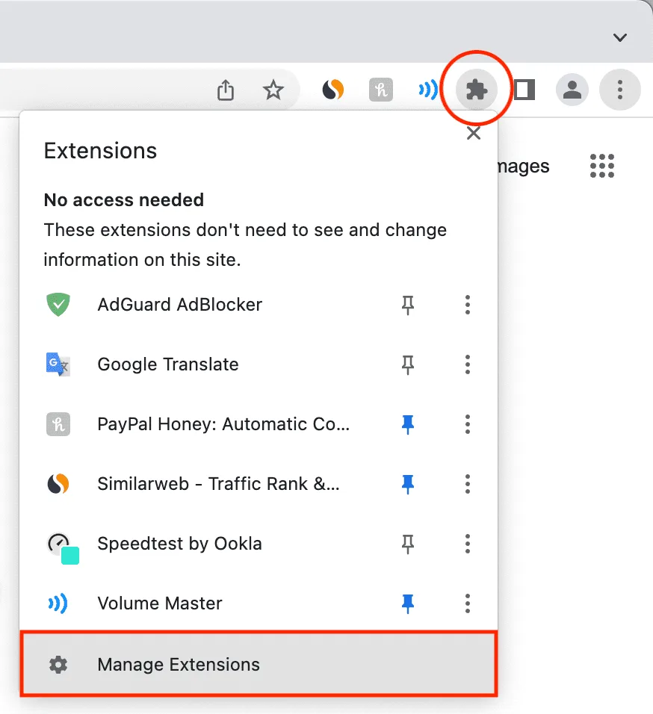
Task: Open the Similarweb toolbar extension
Action: tap(333, 90)
